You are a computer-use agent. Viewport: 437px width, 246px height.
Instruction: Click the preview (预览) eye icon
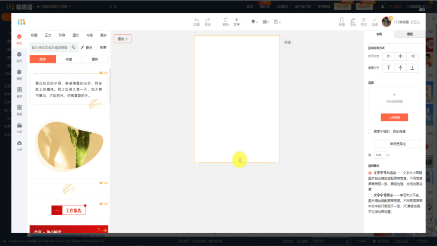[x=364, y=21]
